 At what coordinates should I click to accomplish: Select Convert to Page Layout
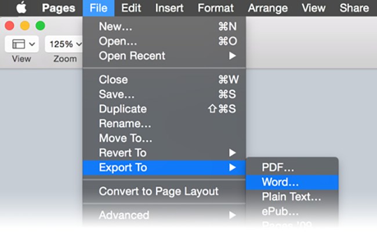[164, 192]
